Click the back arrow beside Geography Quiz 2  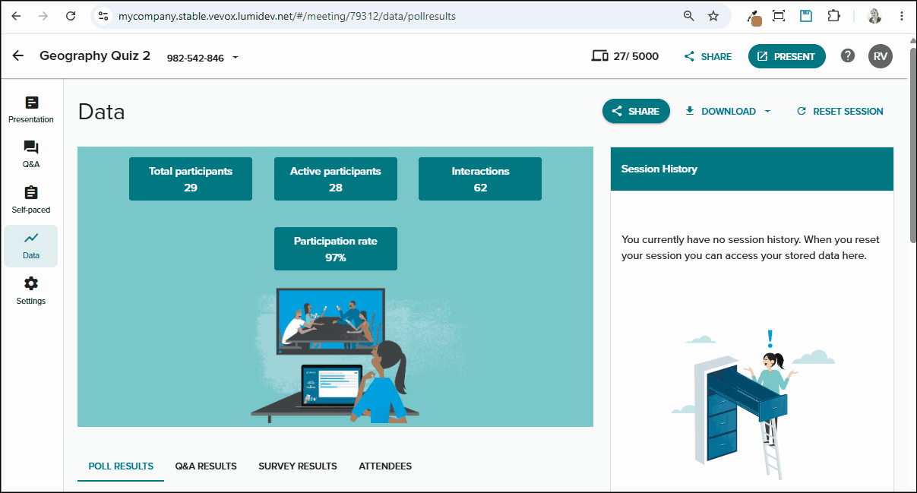click(18, 56)
